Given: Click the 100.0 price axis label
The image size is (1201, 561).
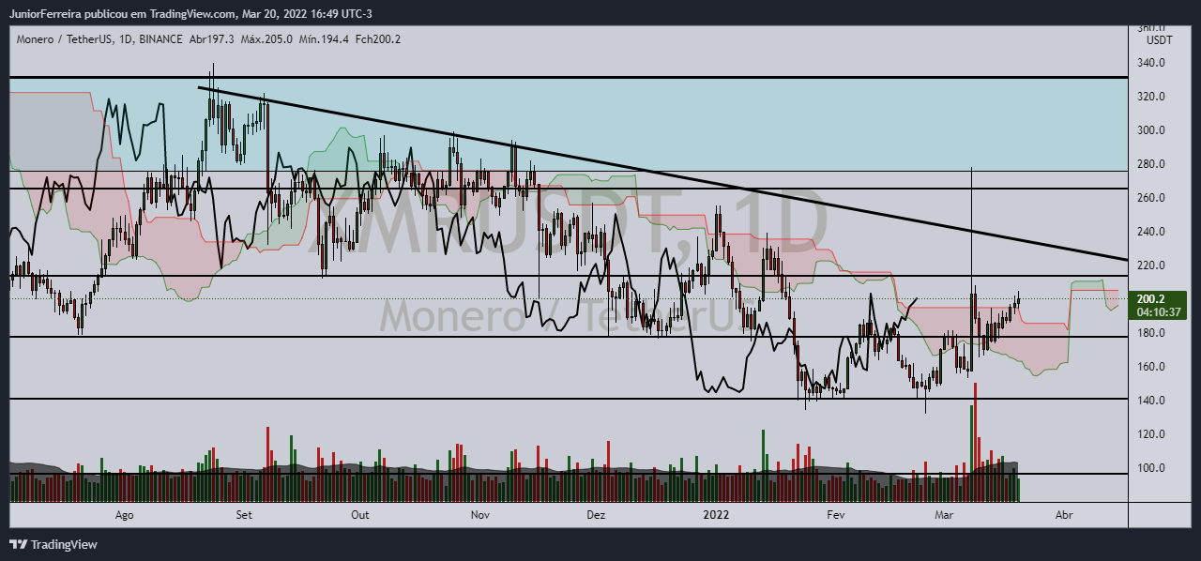Looking at the screenshot, I should [1152, 468].
